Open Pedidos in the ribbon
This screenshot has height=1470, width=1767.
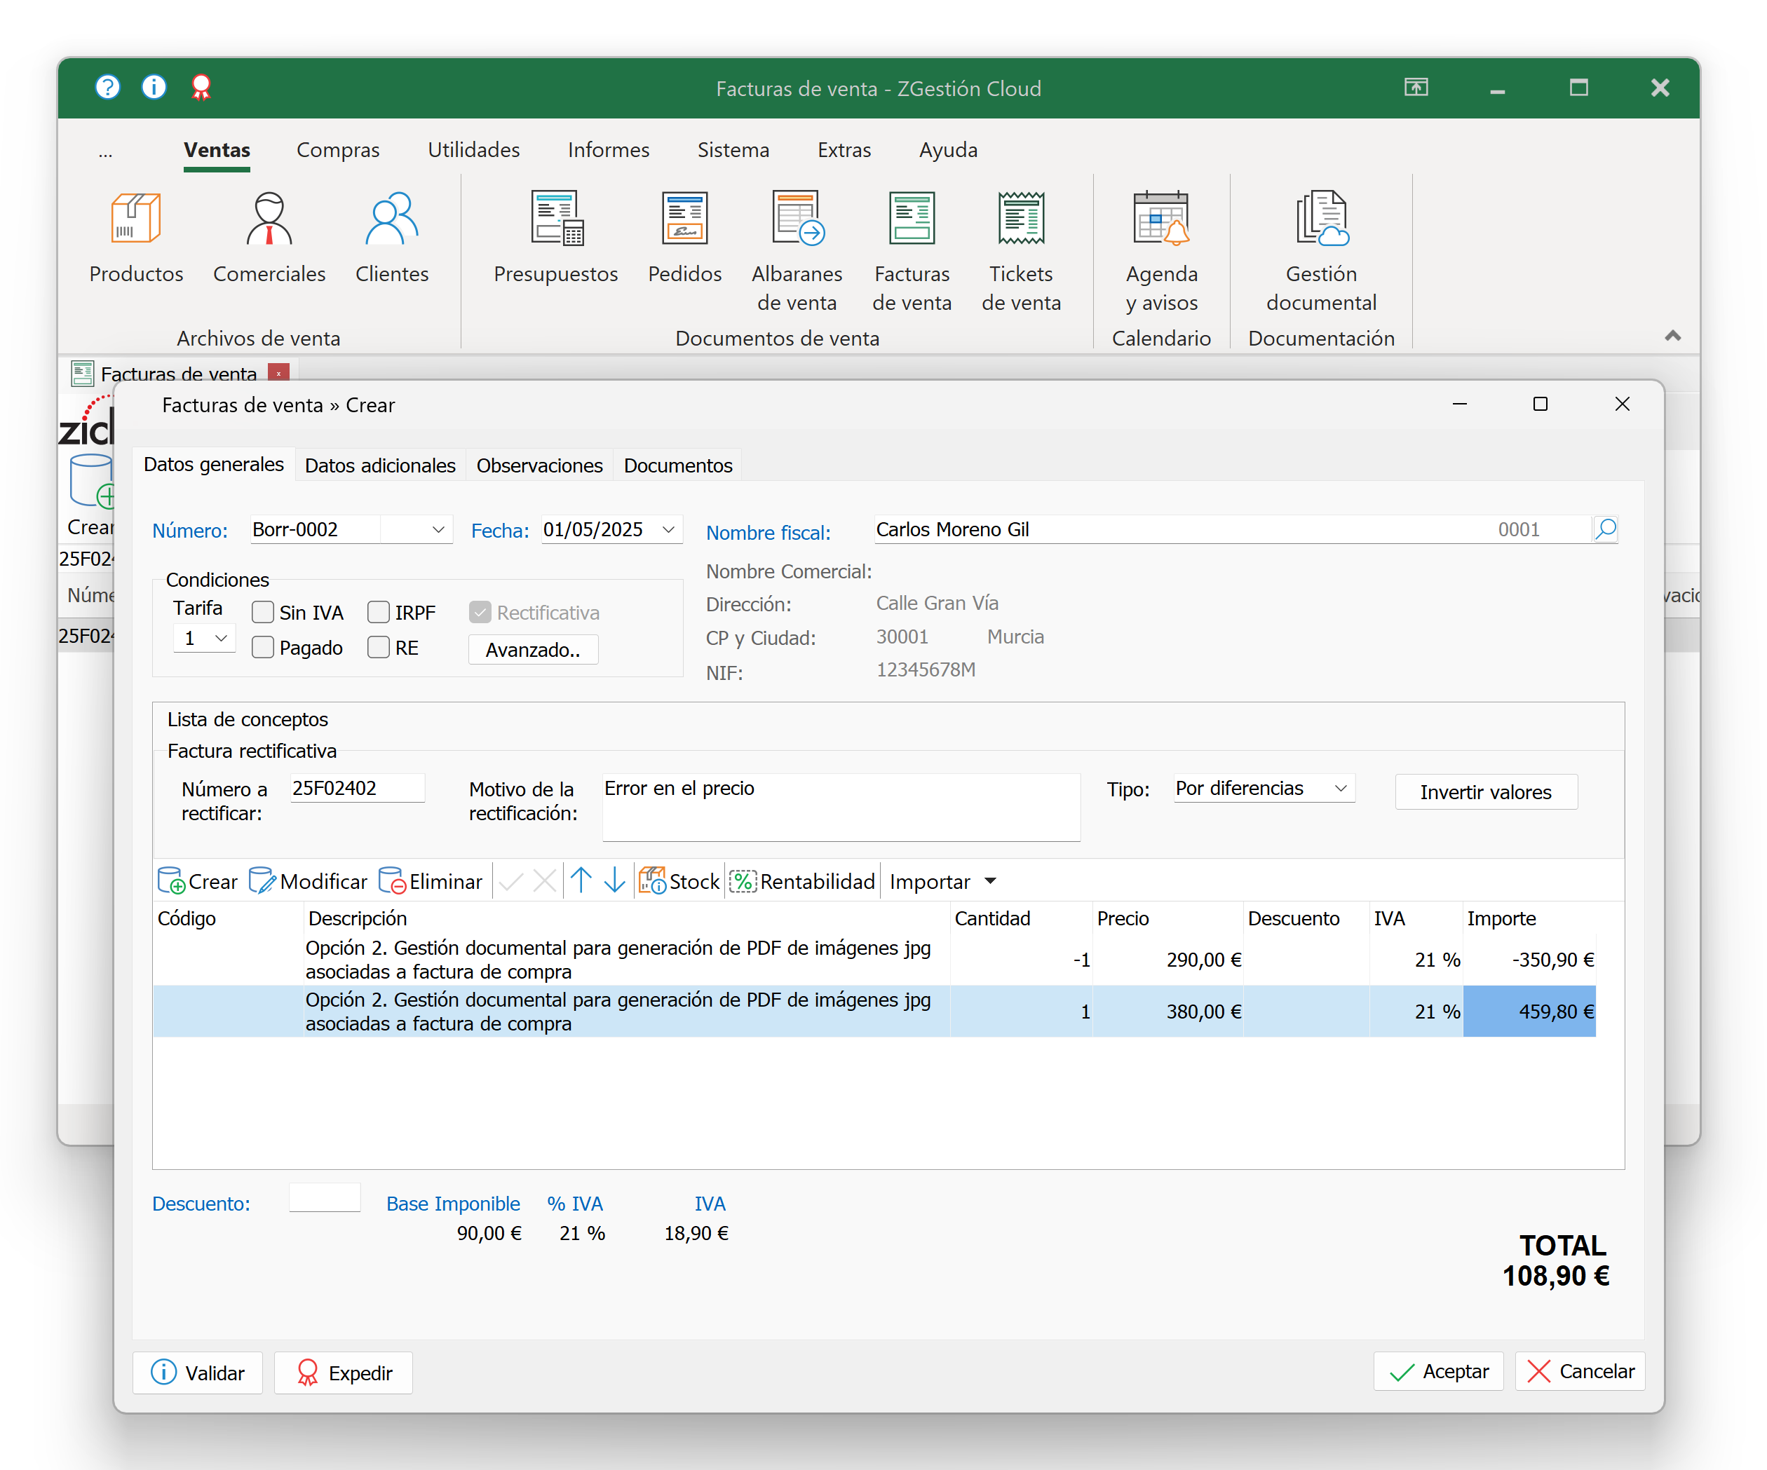[684, 238]
